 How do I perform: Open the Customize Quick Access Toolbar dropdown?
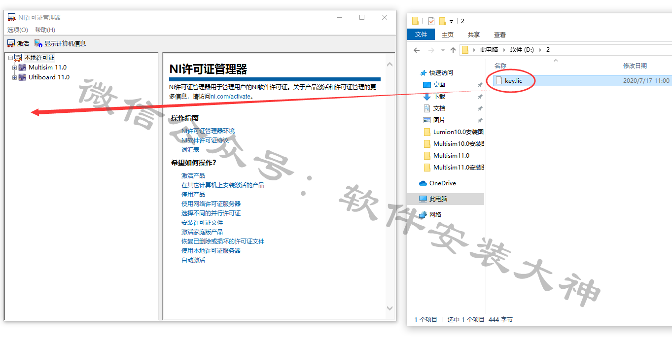[451, 21]
